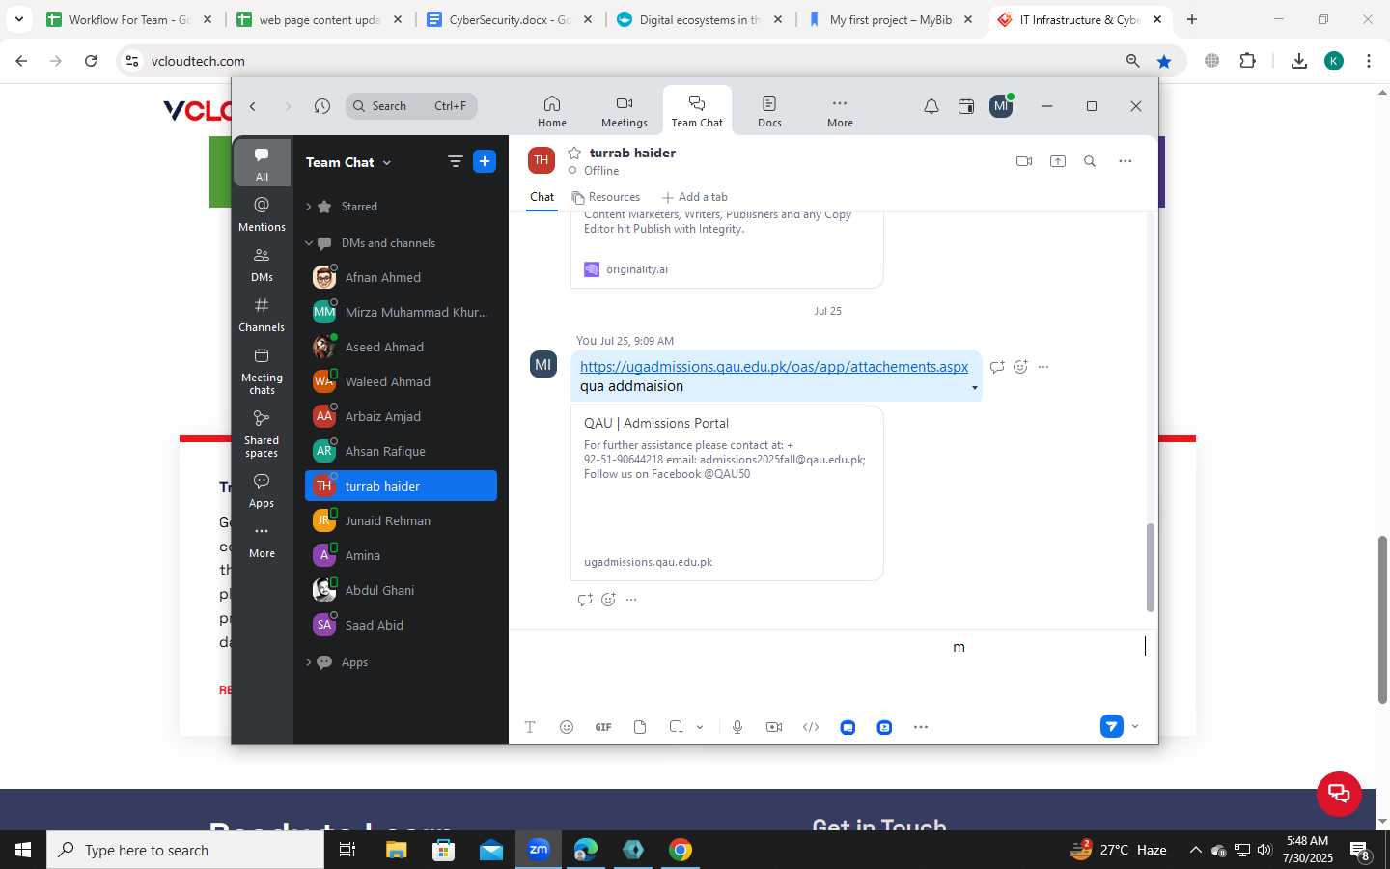Bookmark page with Chrome star icon

pos(1164,61)
